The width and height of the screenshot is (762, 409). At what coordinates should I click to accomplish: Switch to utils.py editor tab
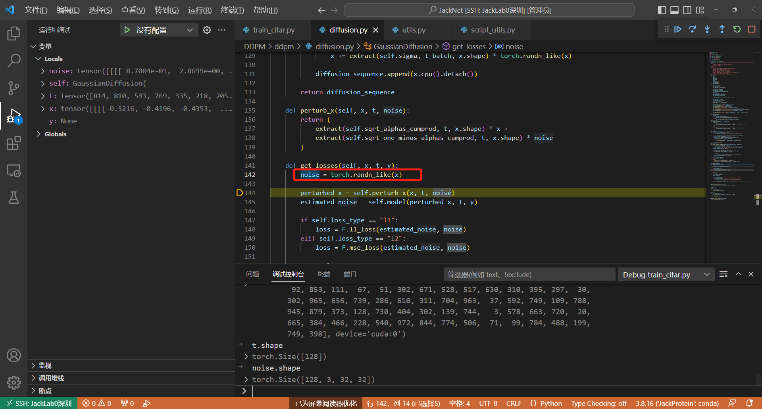(414, 30)
